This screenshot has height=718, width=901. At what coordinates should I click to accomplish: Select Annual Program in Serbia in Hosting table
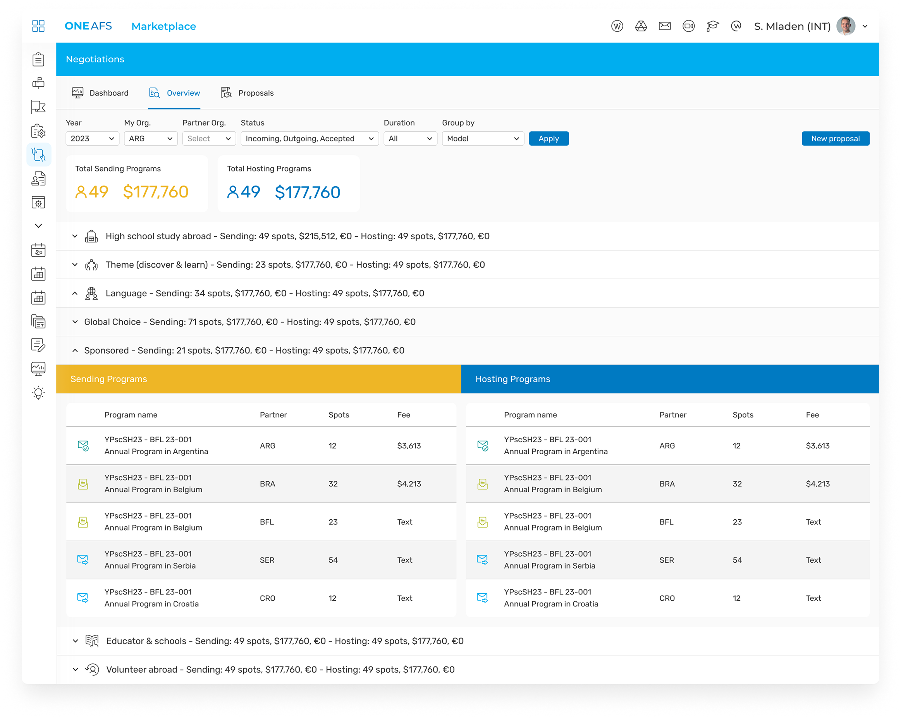[x=550, y=566]
